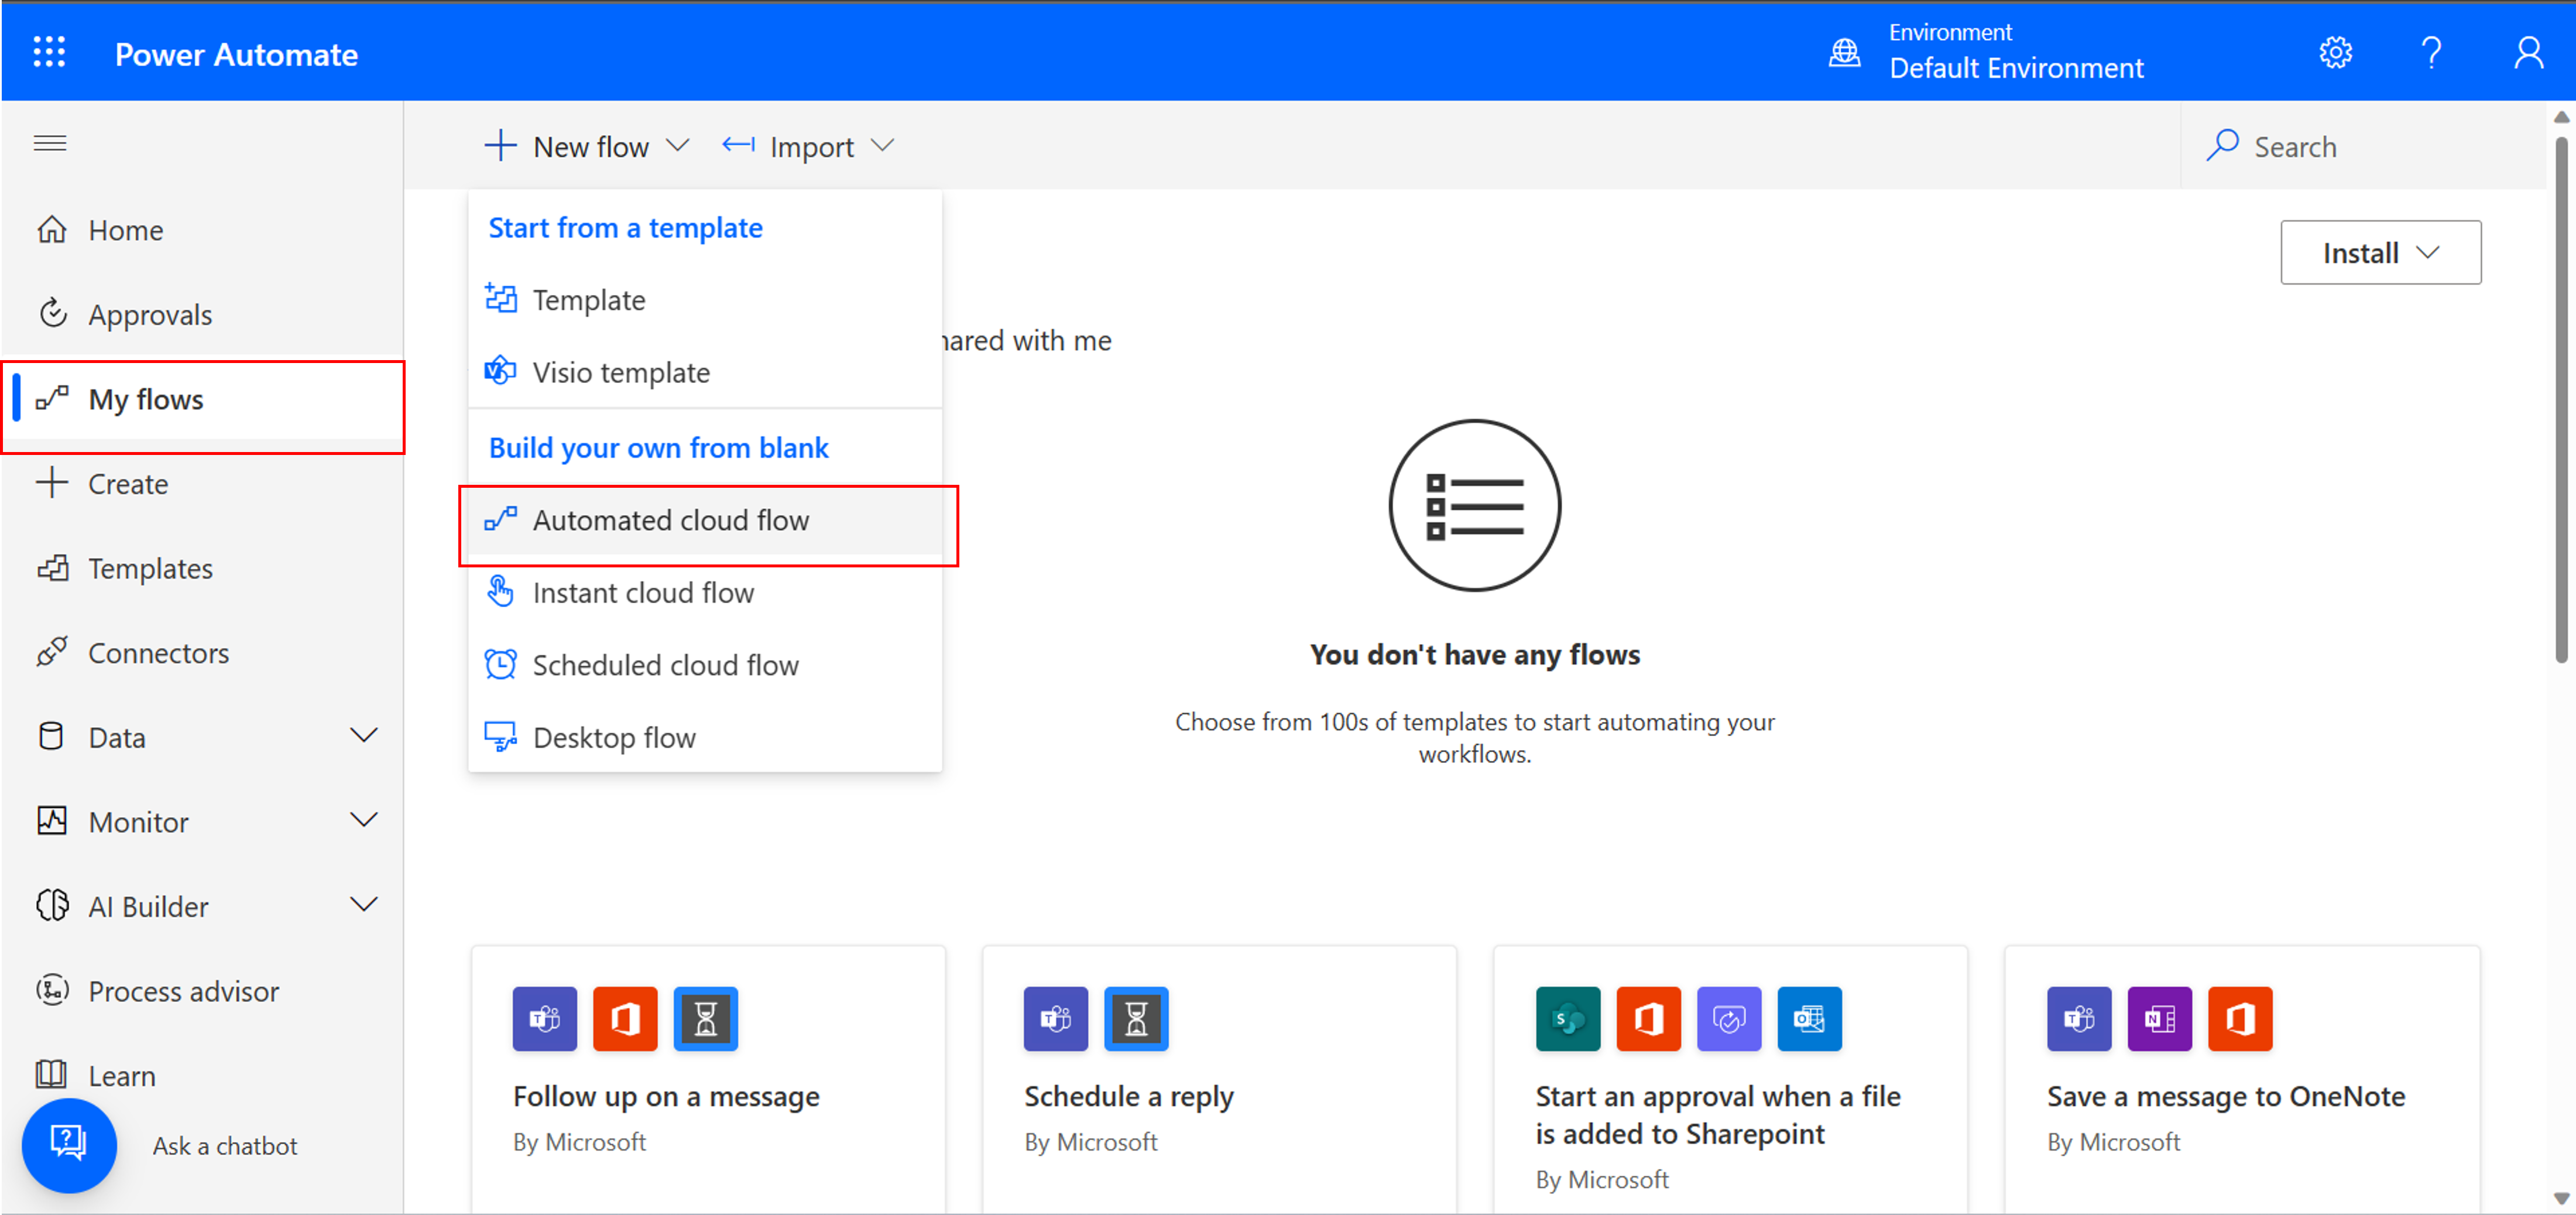Click Outlook icon on approval card

click(x=1809, y=1019)
